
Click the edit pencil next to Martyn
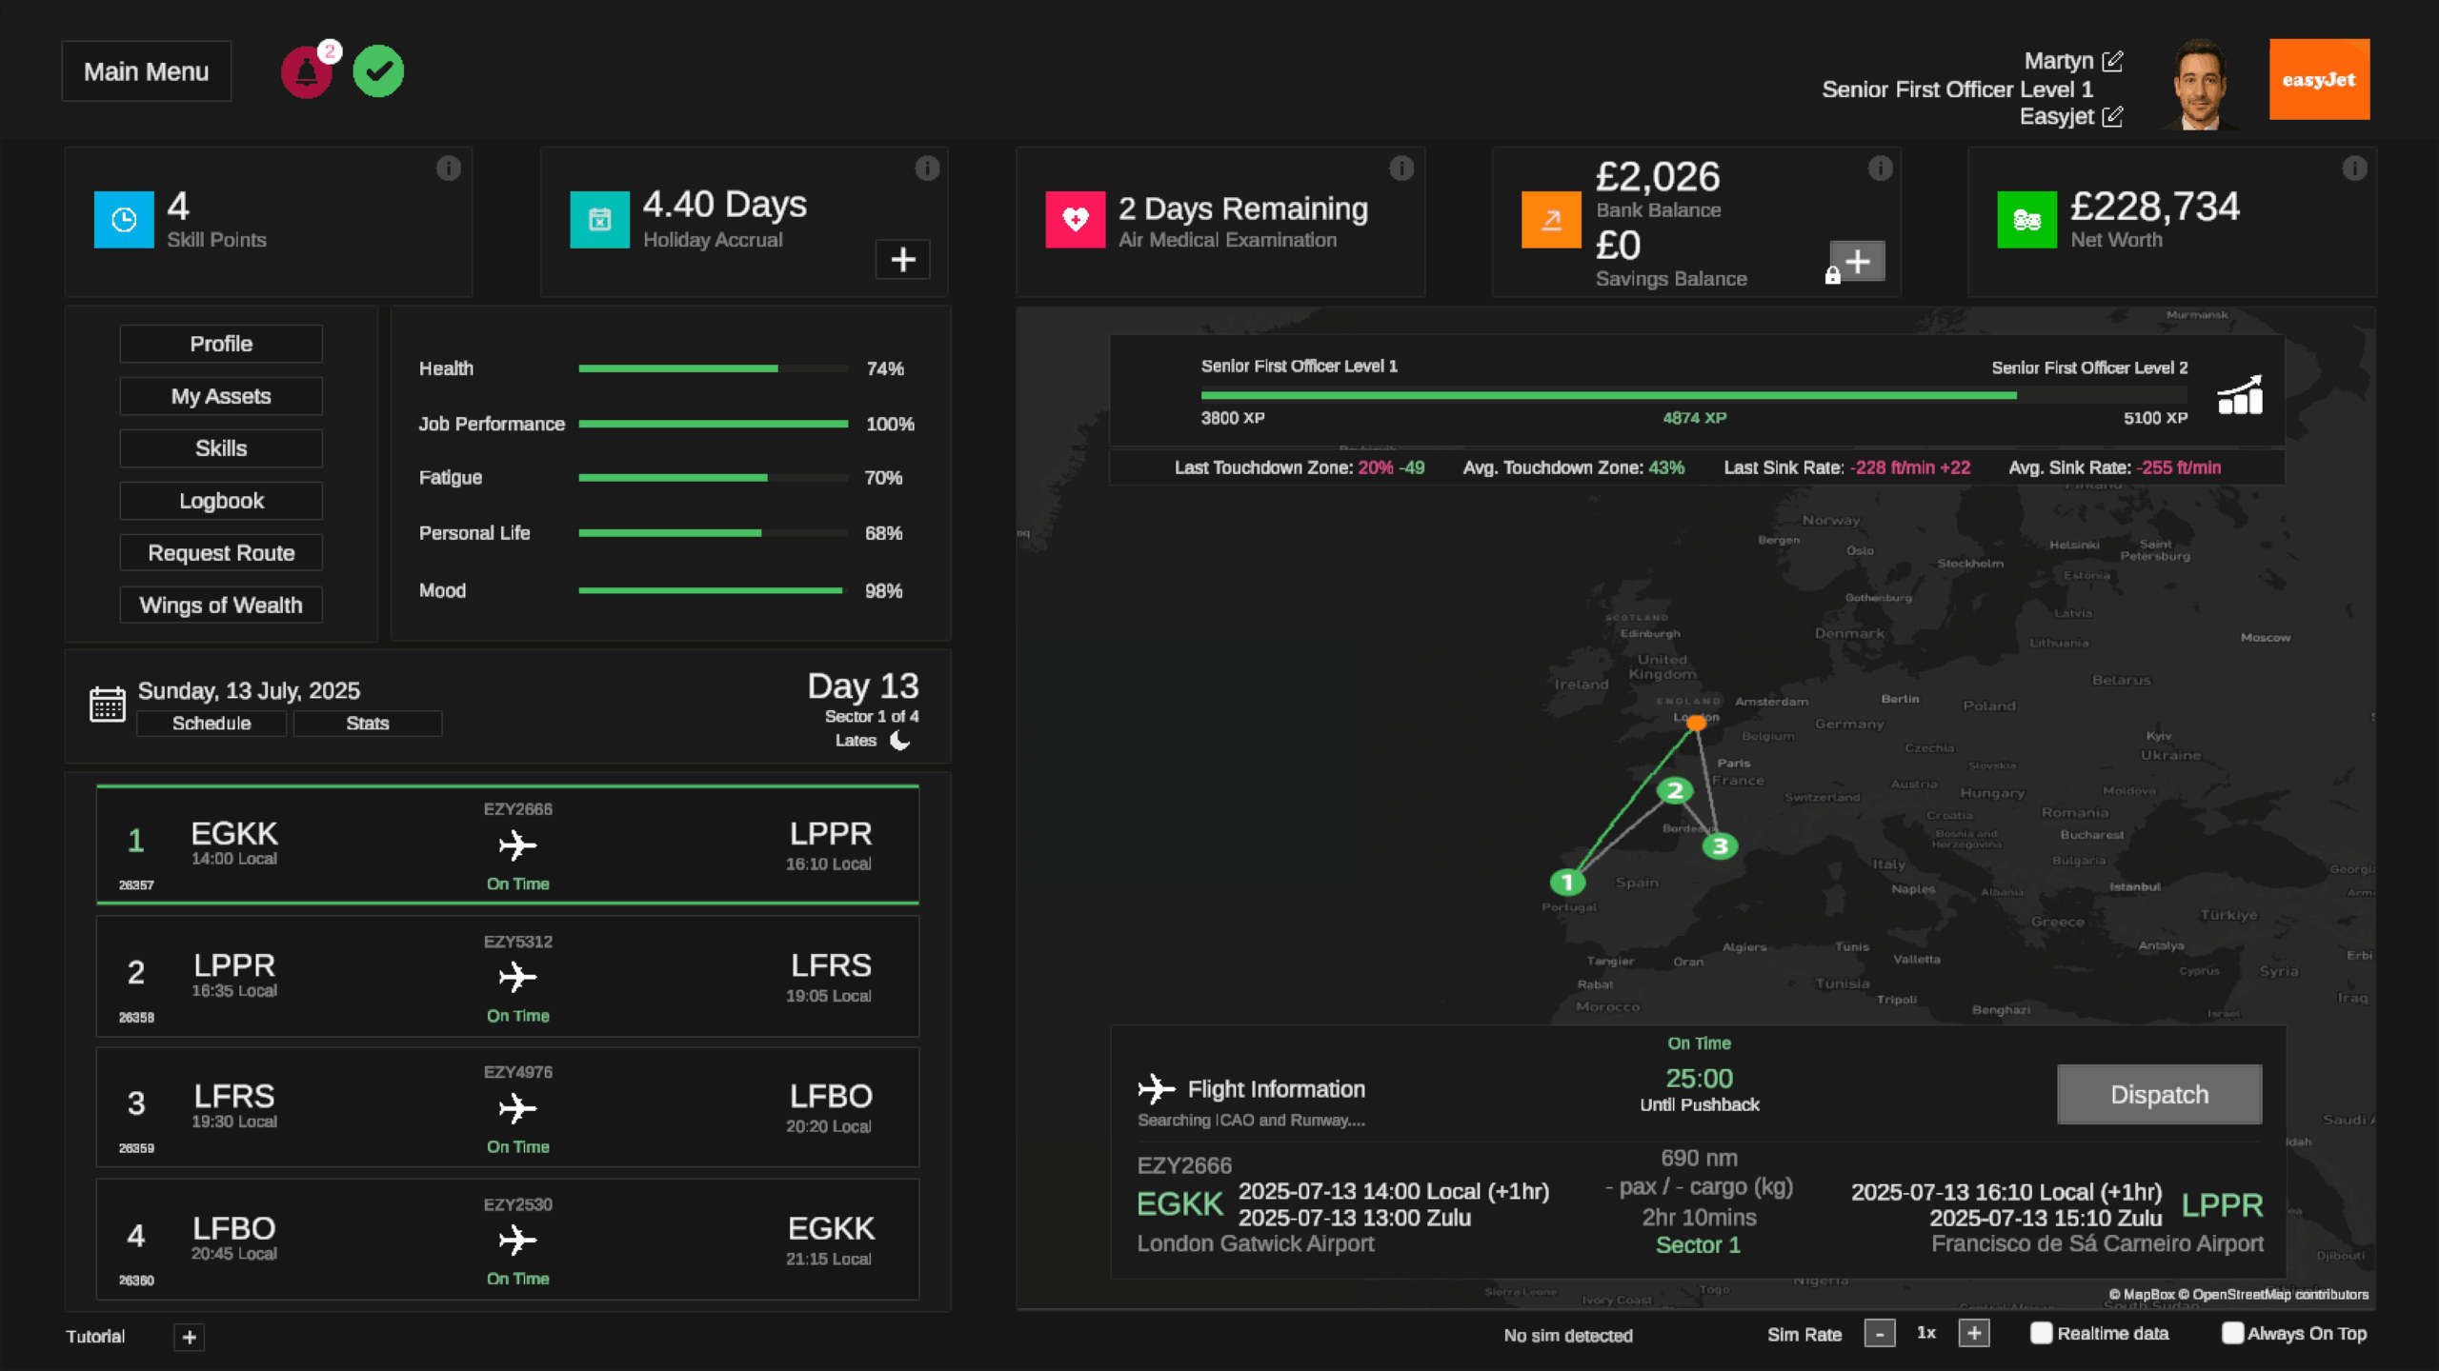click(x=2112, y=61)
